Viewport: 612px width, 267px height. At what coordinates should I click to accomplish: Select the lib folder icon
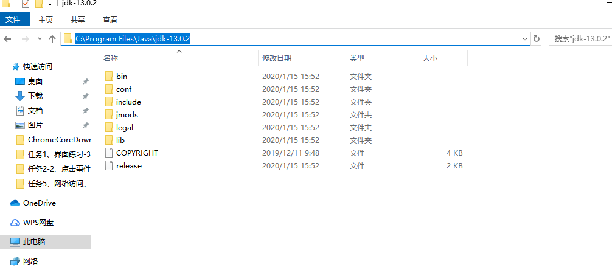[109, 140]
